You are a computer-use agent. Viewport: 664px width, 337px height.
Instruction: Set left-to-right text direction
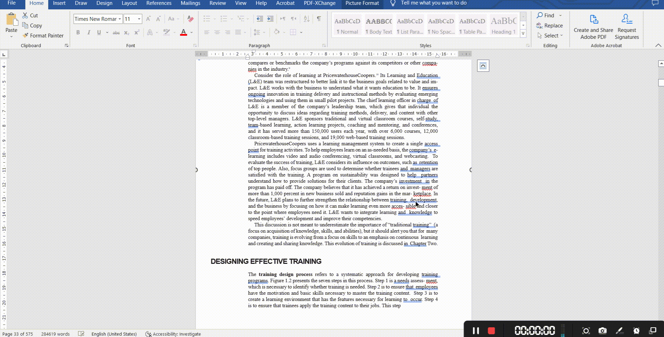283,19
